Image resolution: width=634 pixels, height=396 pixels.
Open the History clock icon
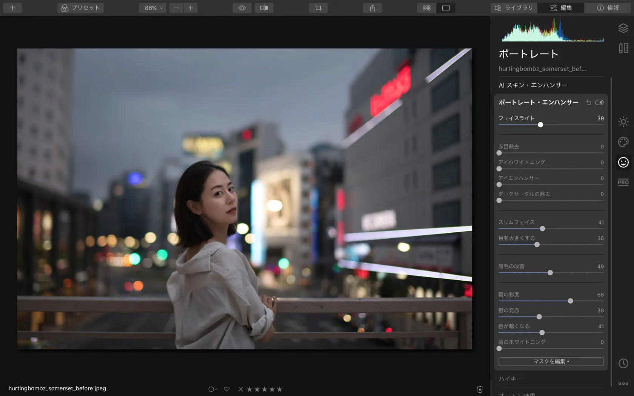[x=623, y=363]
